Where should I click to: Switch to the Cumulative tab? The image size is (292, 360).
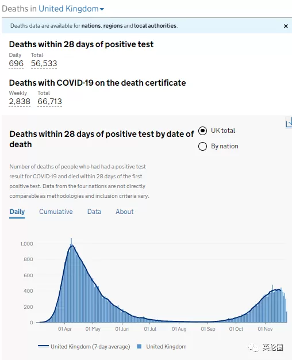coord(56,212)
